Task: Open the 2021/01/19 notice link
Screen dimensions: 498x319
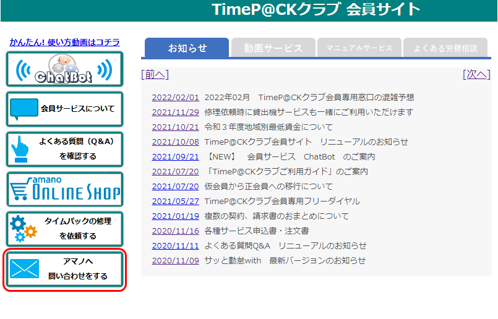Action: 175,216
